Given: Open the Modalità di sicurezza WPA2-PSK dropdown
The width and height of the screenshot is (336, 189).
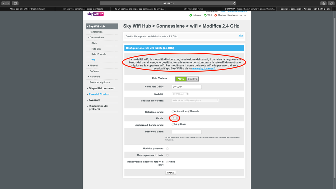Looking at the screenshot, I should [x=195, y=100].
